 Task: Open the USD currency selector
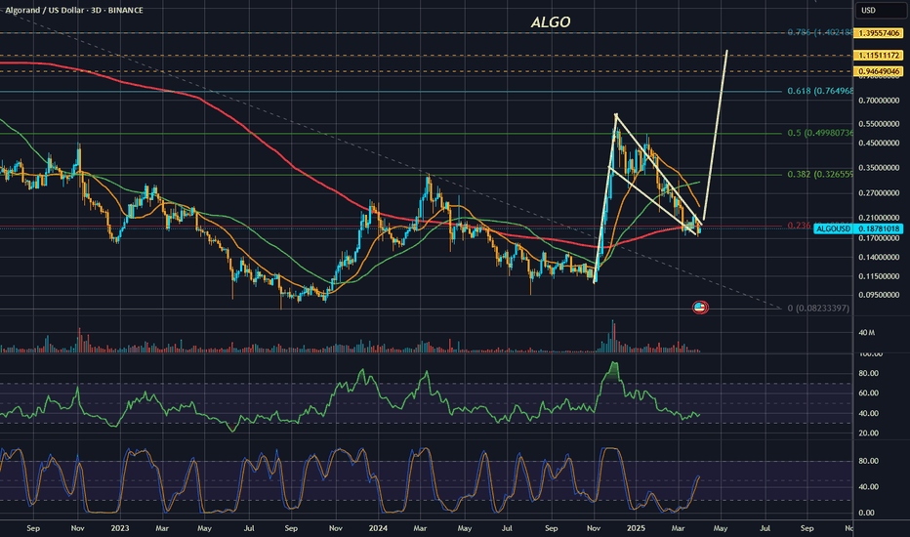click(879, 11)
